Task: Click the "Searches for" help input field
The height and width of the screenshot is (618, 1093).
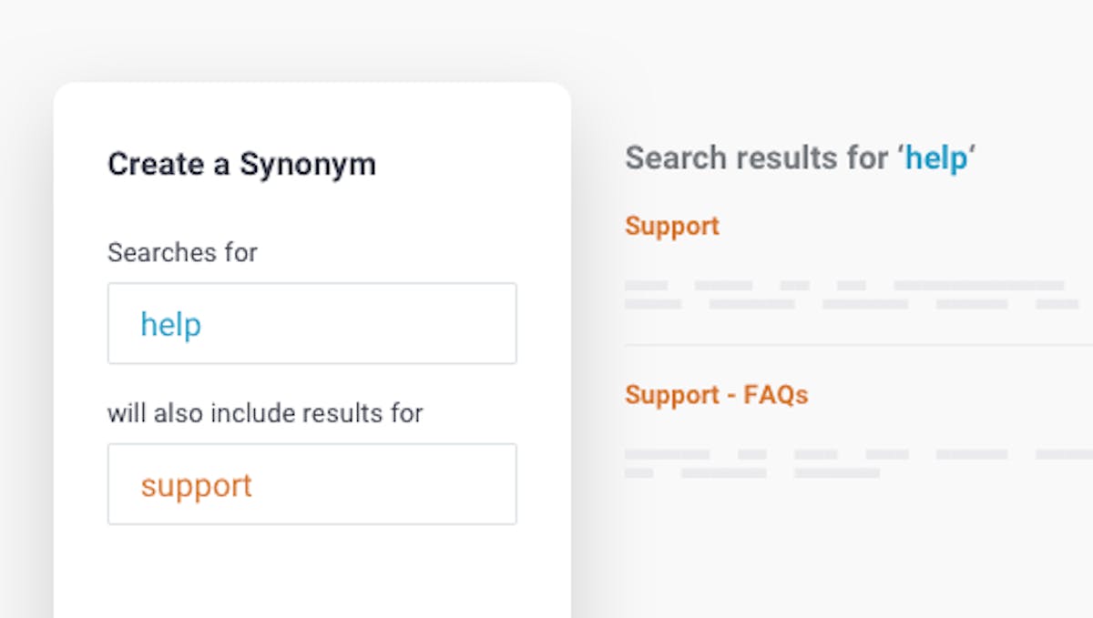Action: [312, 323]
